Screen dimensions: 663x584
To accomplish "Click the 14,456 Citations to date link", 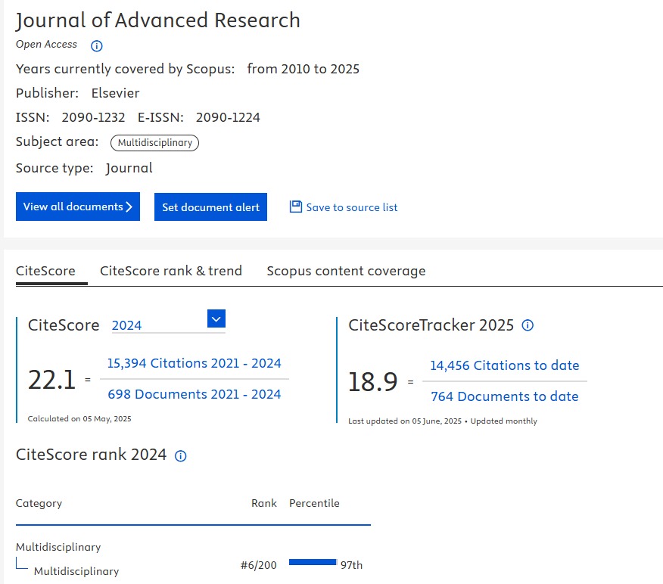I will (504, 365).
